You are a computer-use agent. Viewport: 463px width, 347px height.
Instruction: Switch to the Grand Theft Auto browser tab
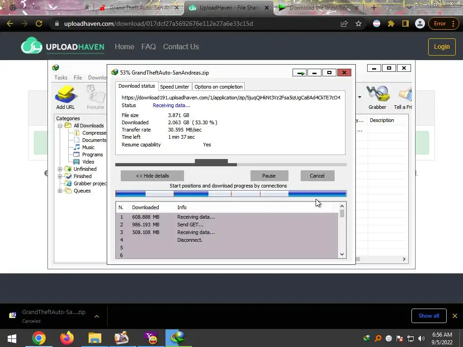pos(139,8)
